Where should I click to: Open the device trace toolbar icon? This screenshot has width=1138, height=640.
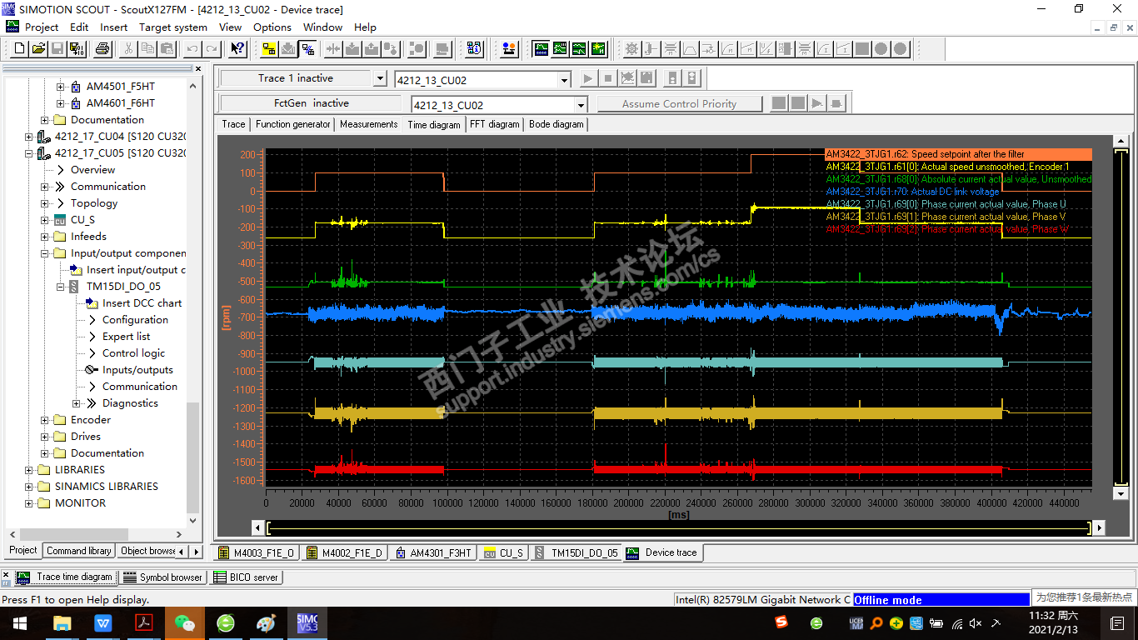[x=541, y=49]
